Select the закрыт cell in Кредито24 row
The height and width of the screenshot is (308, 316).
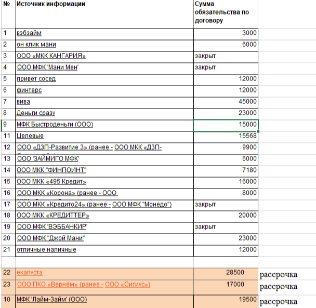(226, 206)
